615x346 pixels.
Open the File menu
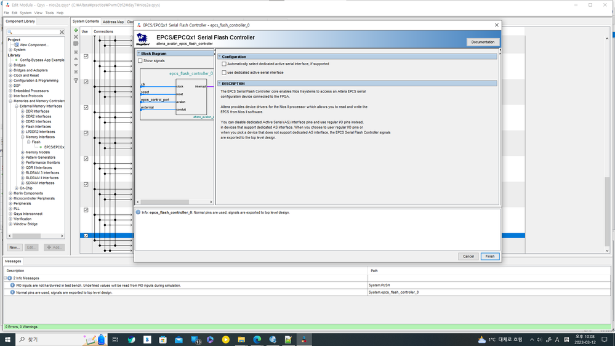click(6, 13)
